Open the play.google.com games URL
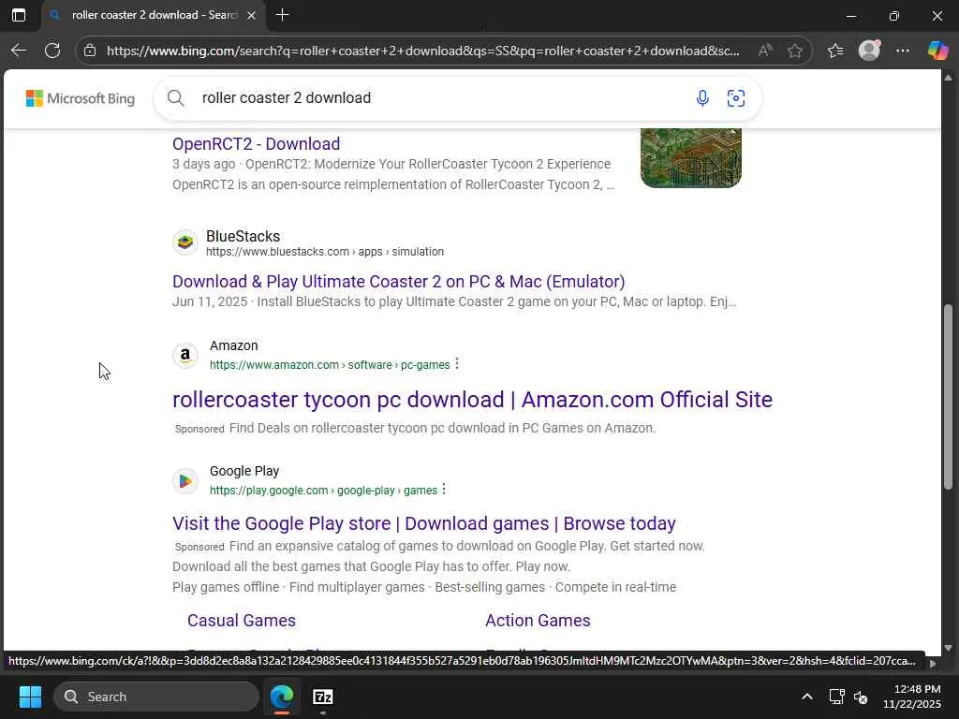Screen dimensions: 959x719 (x=323, y=491)
